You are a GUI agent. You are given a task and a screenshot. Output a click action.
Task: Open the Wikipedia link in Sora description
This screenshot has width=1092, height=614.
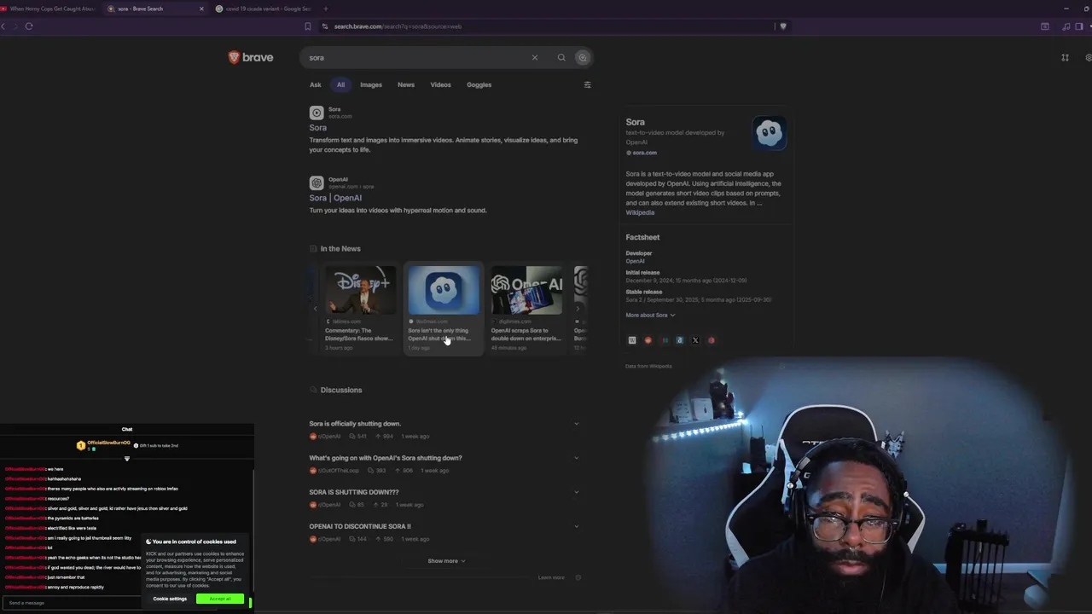(x=640, y=212)
